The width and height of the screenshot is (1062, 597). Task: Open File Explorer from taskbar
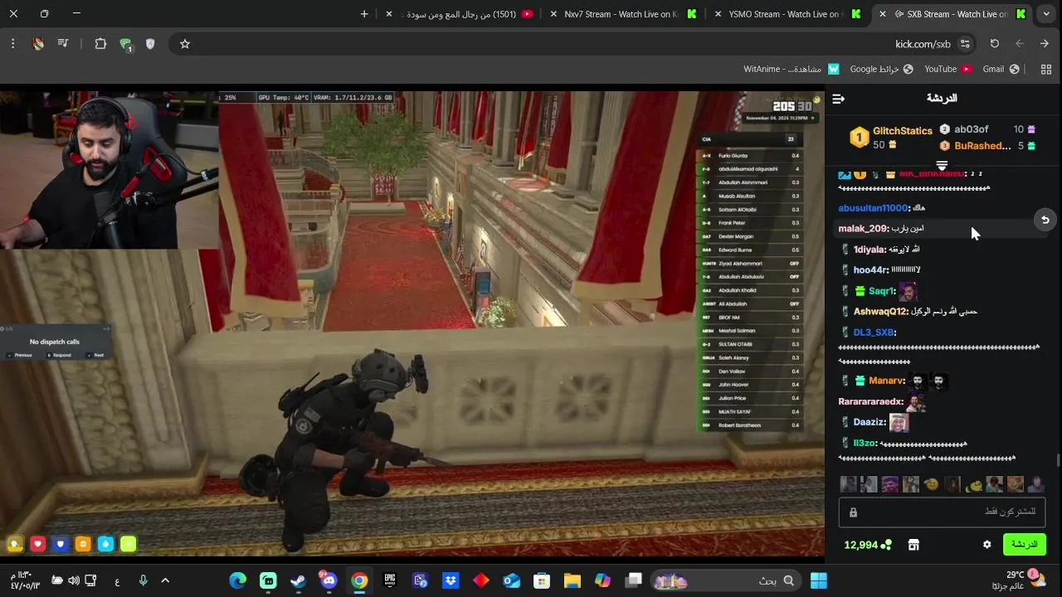(572, 580)
